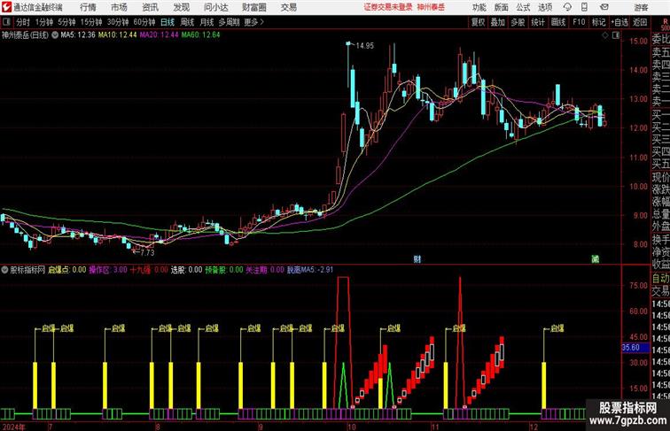Open the 资讯 menu
Image resolution: width=670 pixels, height=431 pixels.
coord(151,7)
